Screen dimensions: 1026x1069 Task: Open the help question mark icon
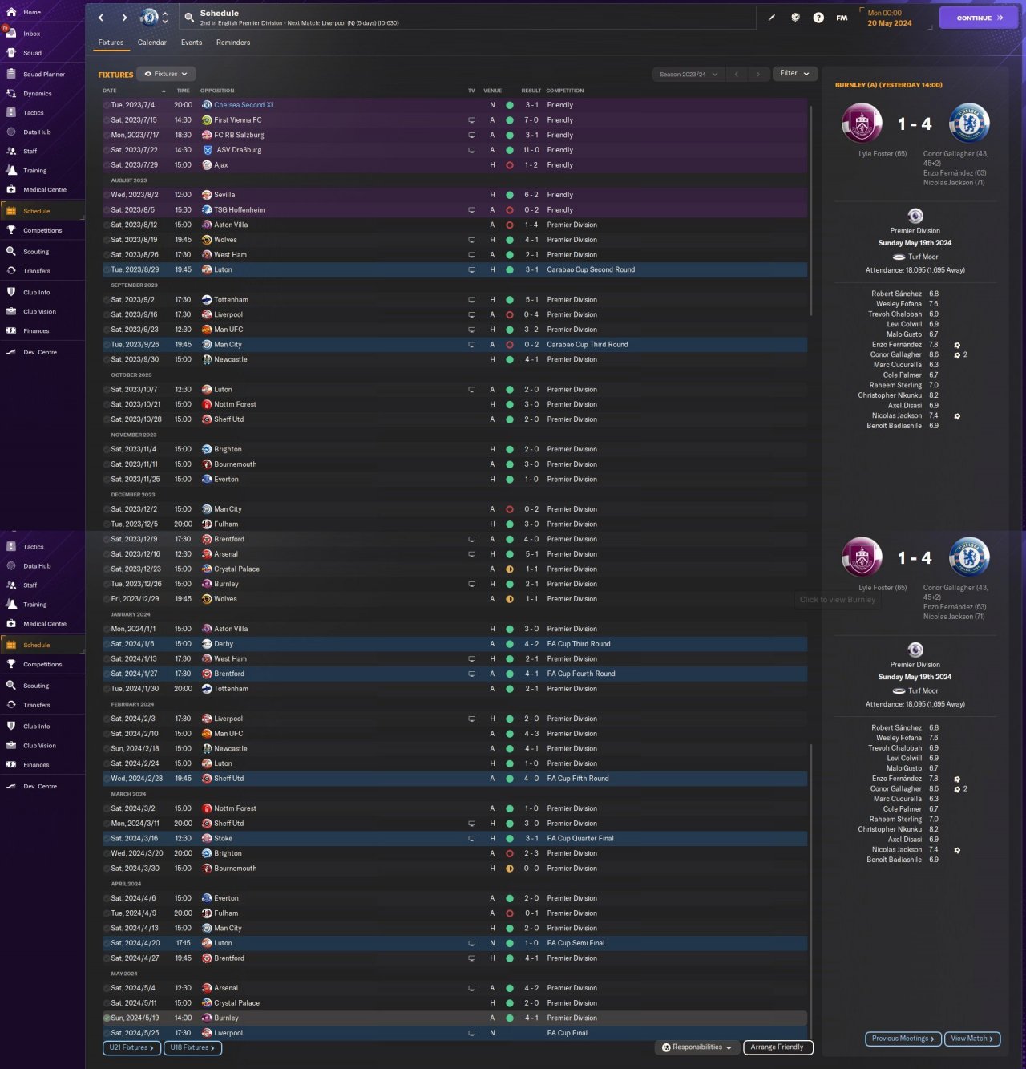(818, 18)
